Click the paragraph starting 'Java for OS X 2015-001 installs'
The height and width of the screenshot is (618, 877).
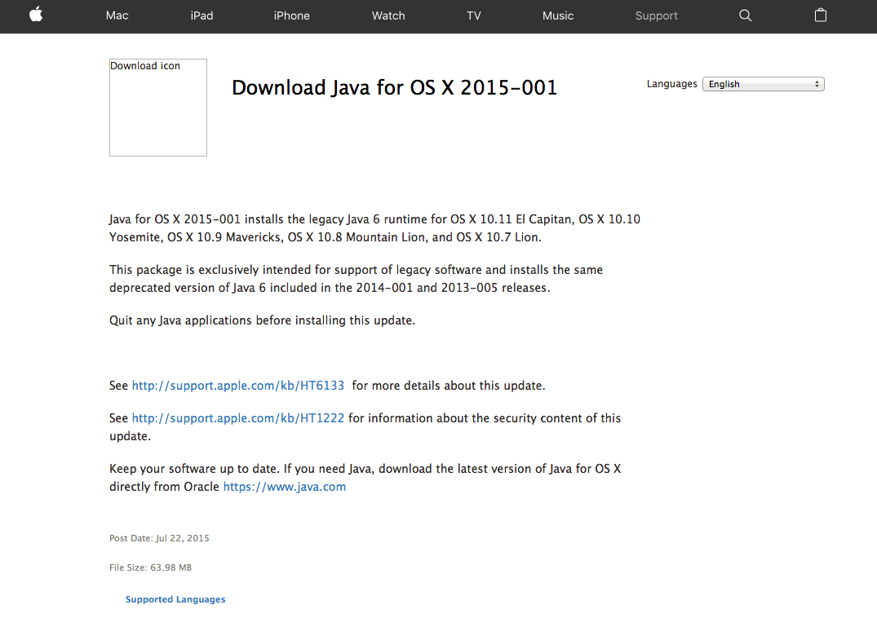(374, 228)
